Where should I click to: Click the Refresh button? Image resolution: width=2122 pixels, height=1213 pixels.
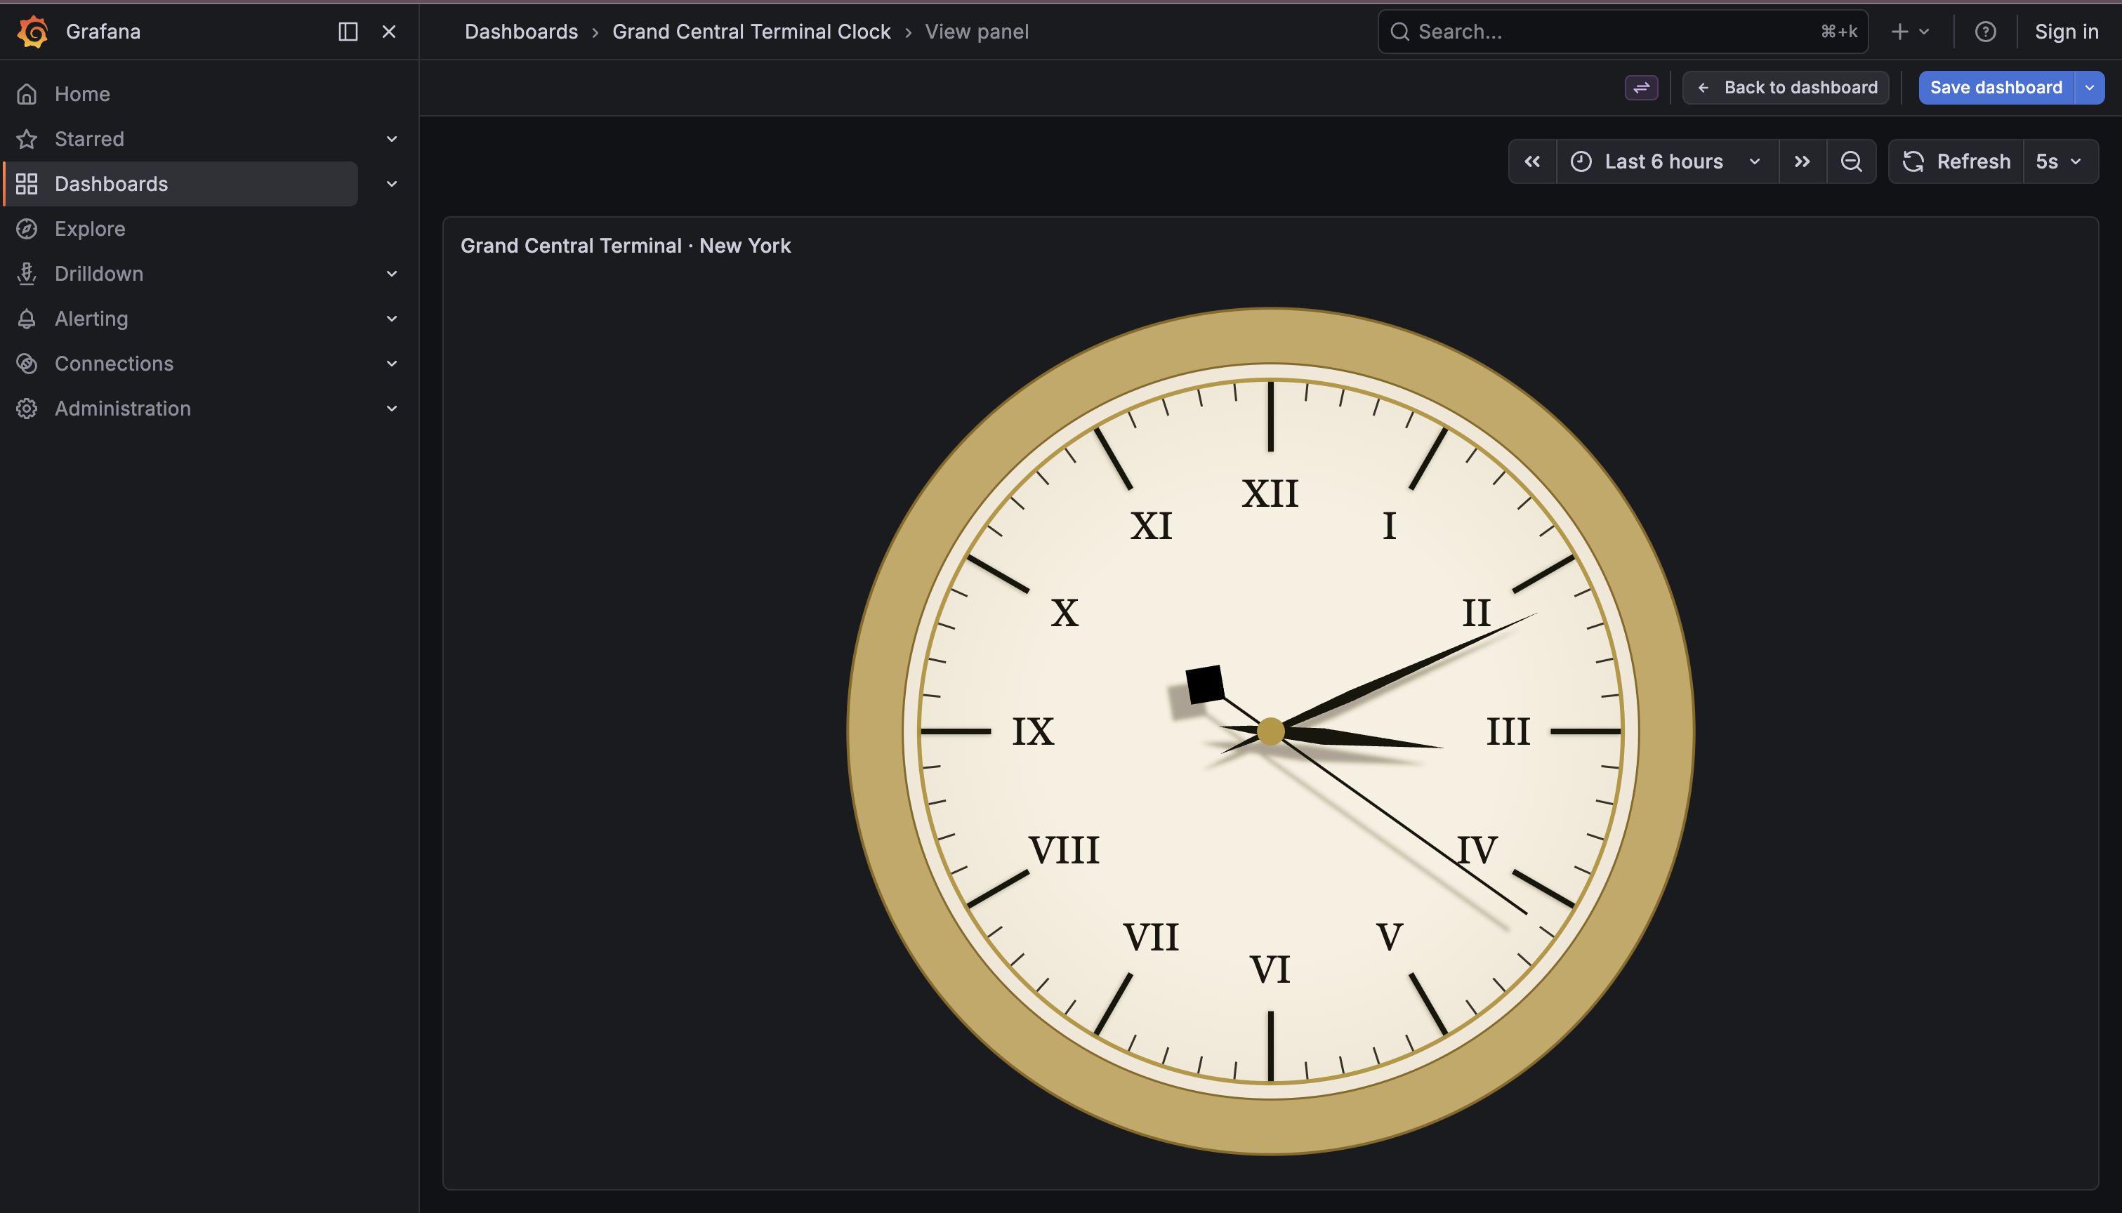pyautogui.click(x=1956, y=161)
